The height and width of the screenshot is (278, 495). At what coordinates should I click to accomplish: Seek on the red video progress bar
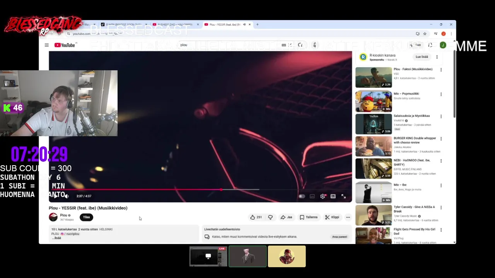pos(200,190)
